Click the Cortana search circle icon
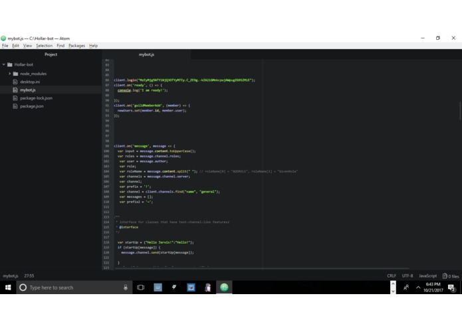 click(x=23, y=287)
